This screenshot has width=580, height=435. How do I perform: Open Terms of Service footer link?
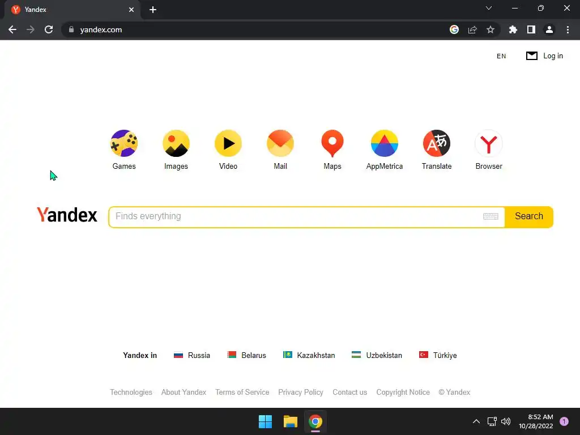242,392
